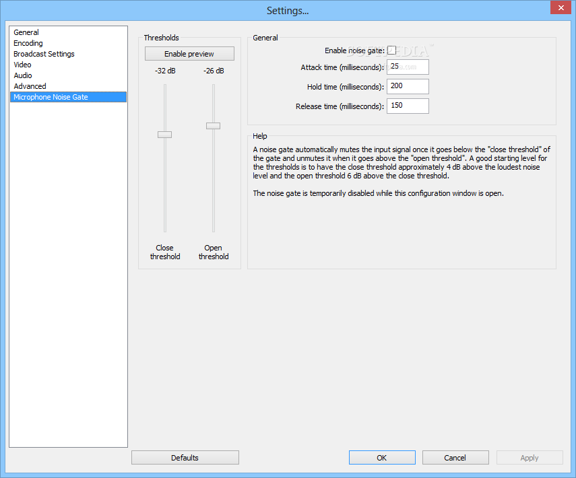Click the Attack time (milliseconds) label
576x478 pixels.
[x=342, y=67]
